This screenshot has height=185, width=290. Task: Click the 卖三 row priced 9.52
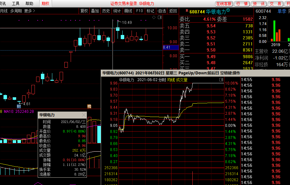click(x=216, y=38)
